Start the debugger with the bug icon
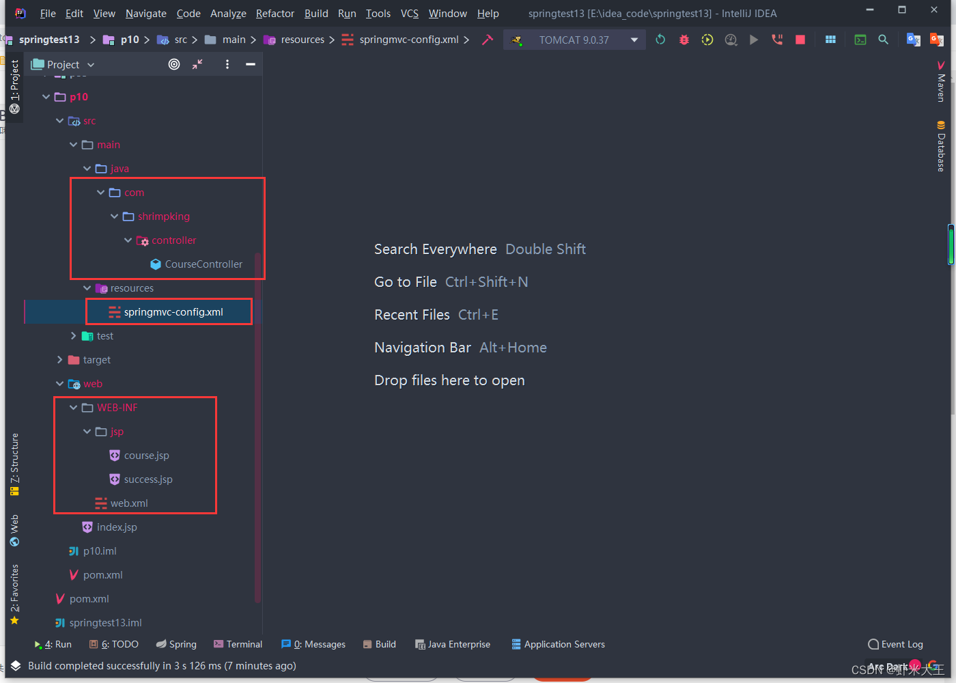Viewport: 956px width, 683px height. click(684, 39)
